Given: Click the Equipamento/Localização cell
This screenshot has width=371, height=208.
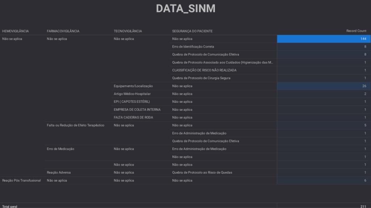Looking at the screenshot, I should point(133,86).
